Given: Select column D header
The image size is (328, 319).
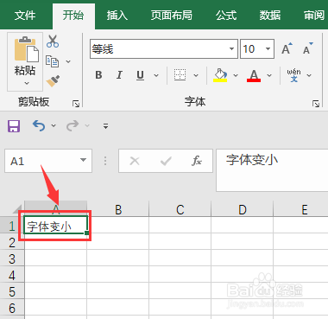Looking at the screenshot, I should [243, 209].
